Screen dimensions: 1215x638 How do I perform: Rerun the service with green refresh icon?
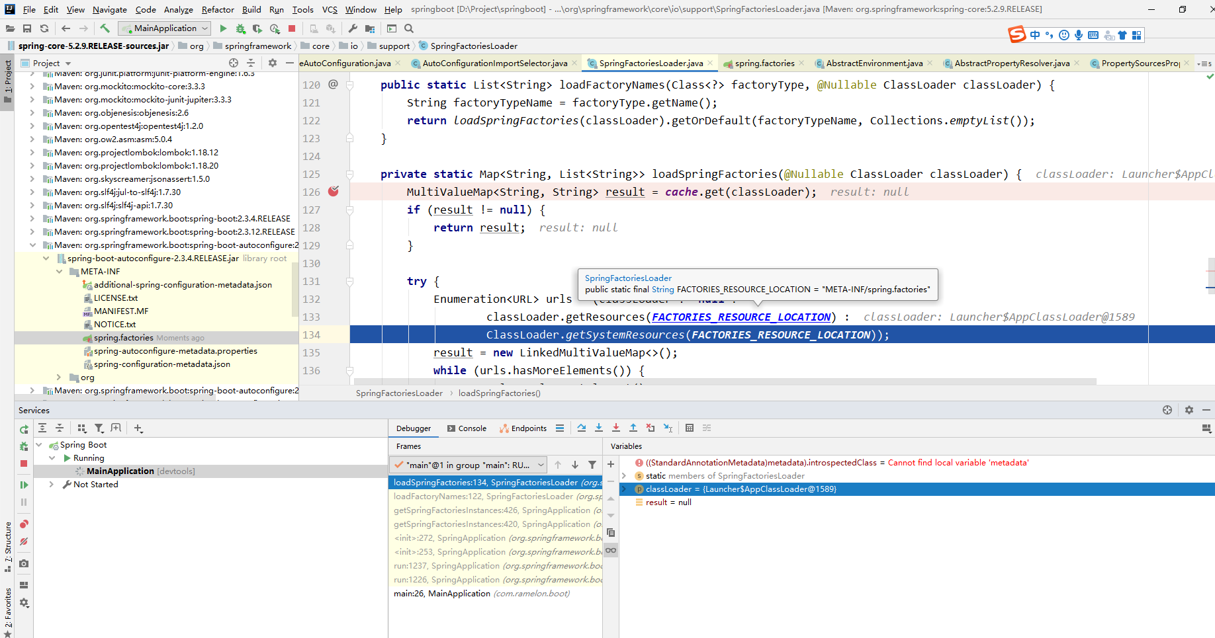click(x=24, y=429)
